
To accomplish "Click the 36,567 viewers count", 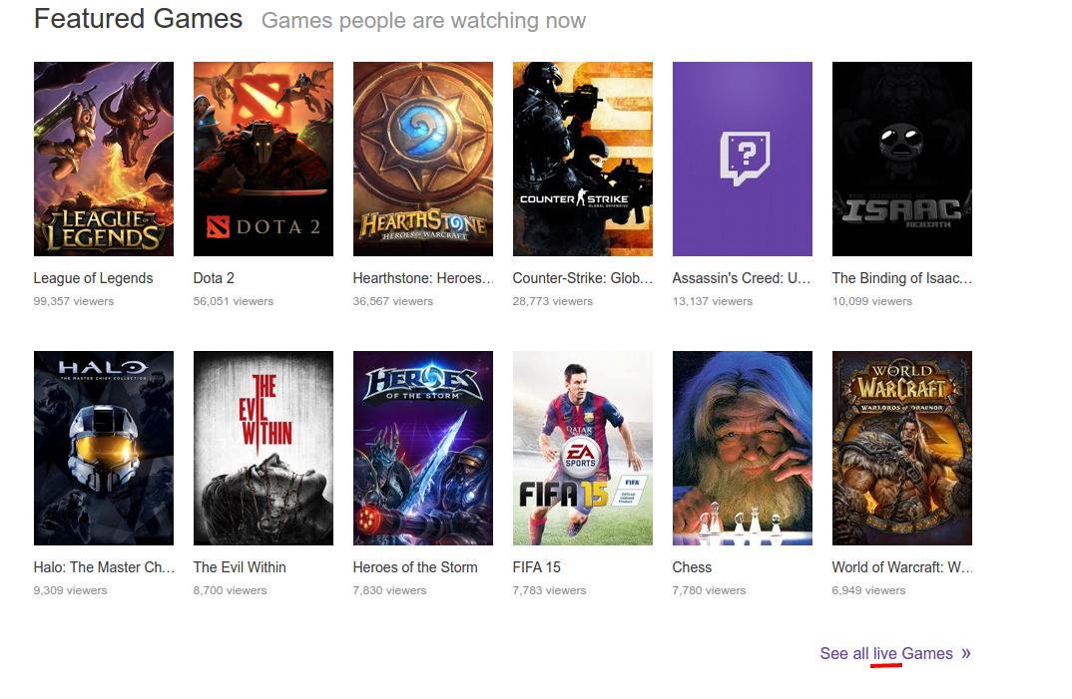I will coord(393,301).
